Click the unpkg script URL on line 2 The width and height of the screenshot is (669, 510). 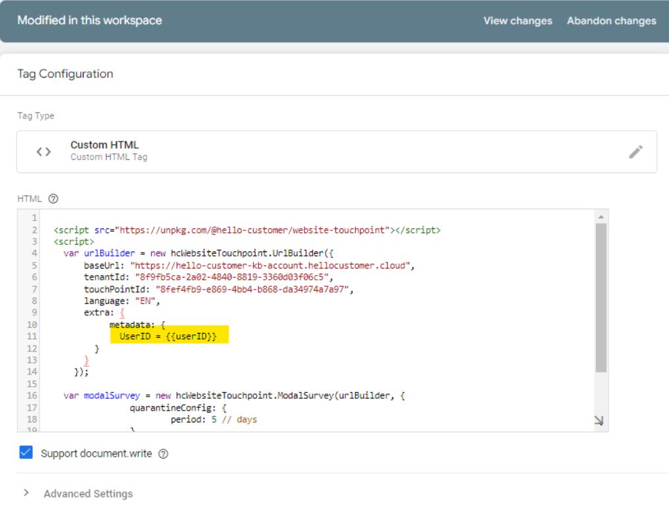click(x=253, y=230)
